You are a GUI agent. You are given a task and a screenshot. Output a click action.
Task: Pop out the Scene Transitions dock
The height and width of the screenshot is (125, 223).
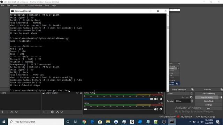point(192,90)
